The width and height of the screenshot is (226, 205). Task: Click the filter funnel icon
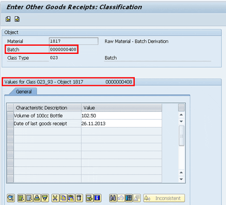(45, 198)
